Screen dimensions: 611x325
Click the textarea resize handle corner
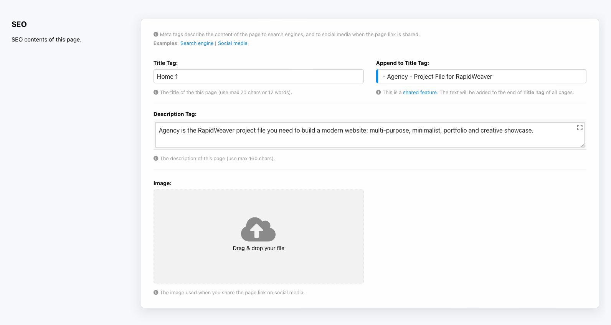(x=582, y=145)
